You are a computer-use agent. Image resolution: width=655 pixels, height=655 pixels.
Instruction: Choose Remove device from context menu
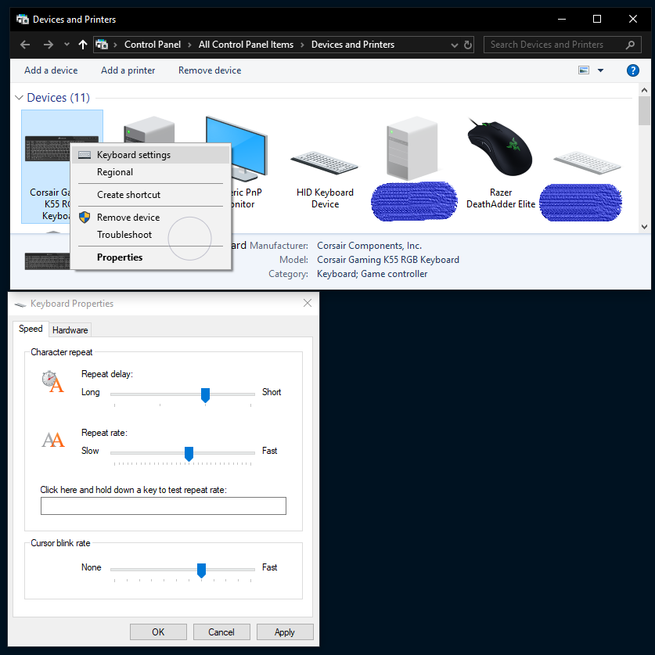point(151,218)
